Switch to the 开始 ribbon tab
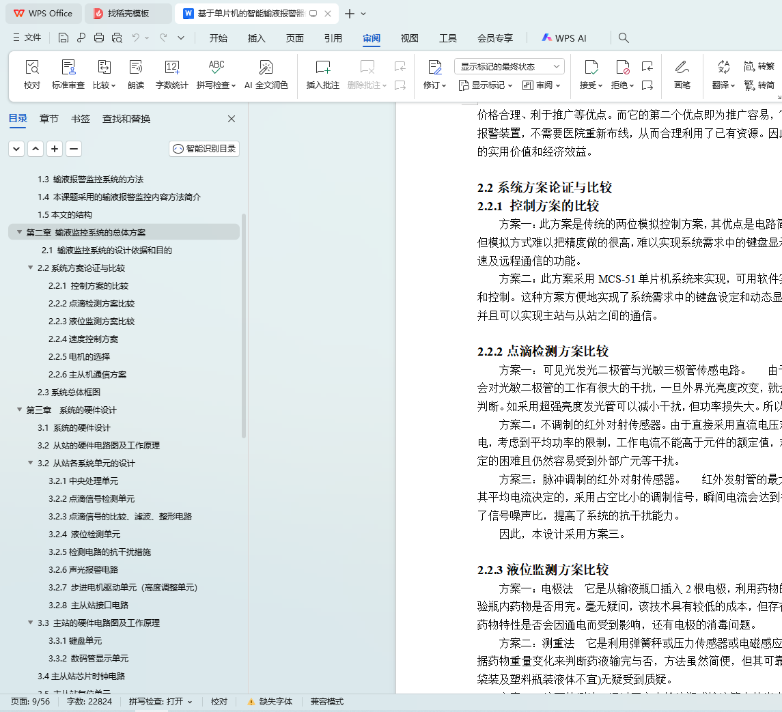Screen dimensions: 782x712 click(218, 38)
